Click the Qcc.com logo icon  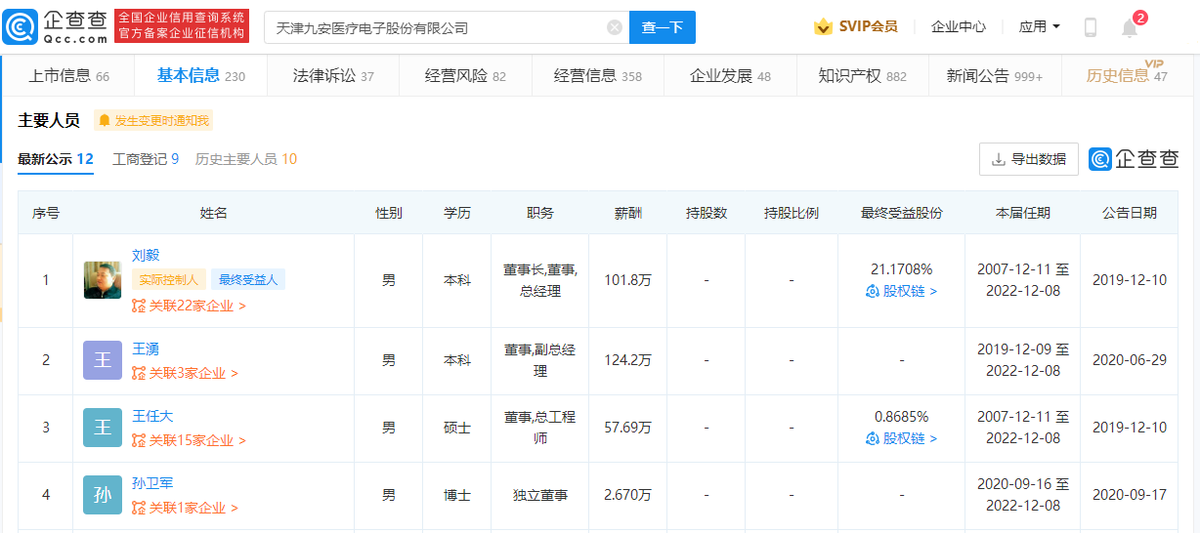click(x=20, y=27)
